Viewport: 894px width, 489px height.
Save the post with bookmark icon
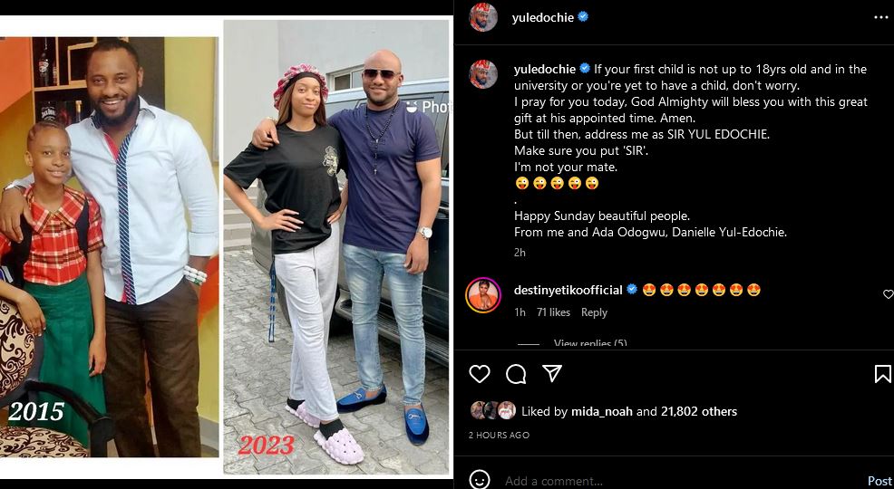[x=882, y=373]
